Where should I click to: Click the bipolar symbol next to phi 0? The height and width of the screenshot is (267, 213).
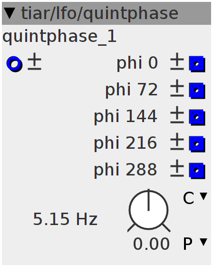pos(177,62)
